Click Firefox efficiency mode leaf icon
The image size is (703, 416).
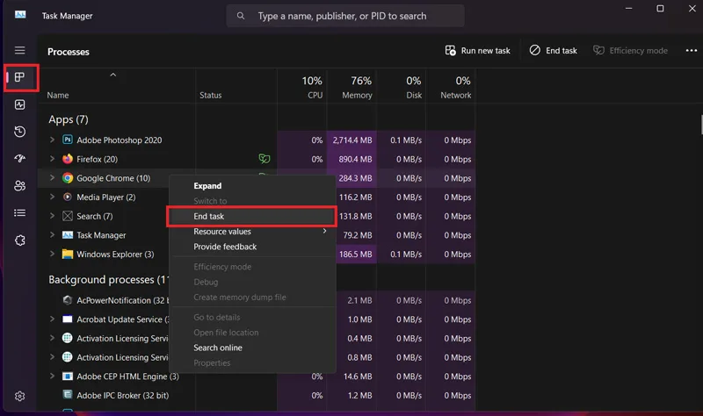coord(265,159)
